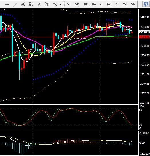Click the current price label 1617.20

(x=145, y=32)
